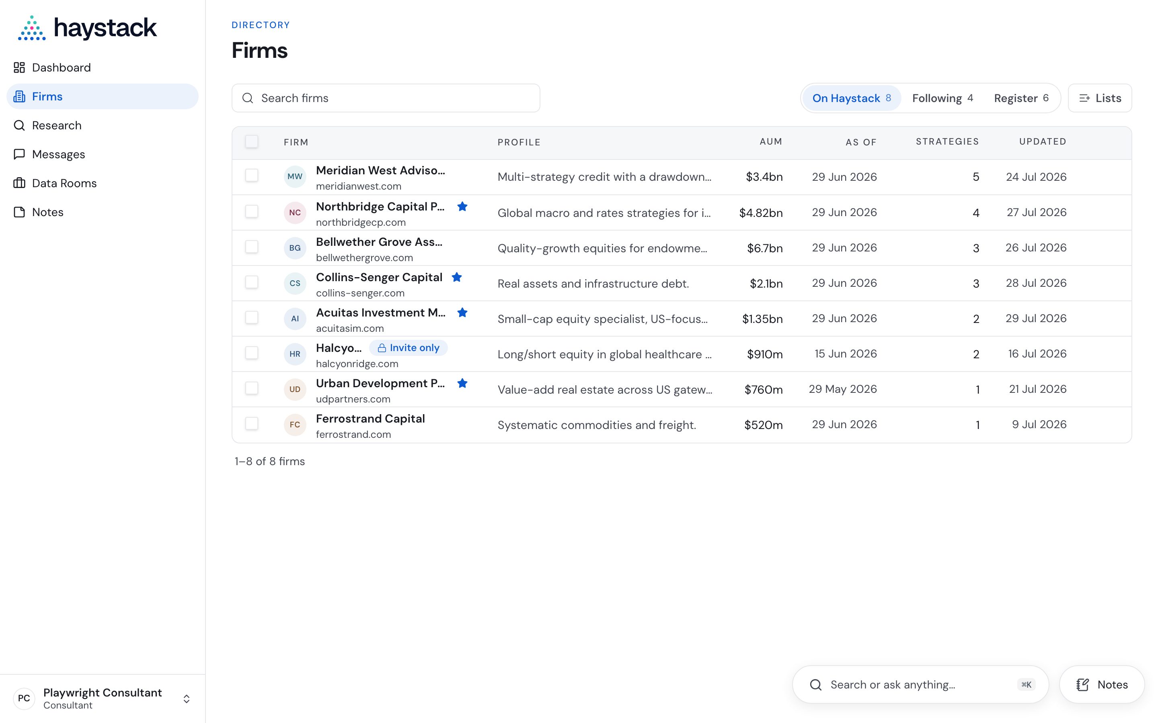Click the Research magnifier icon
Screen dimensions: 1158x723
[19, 125]
